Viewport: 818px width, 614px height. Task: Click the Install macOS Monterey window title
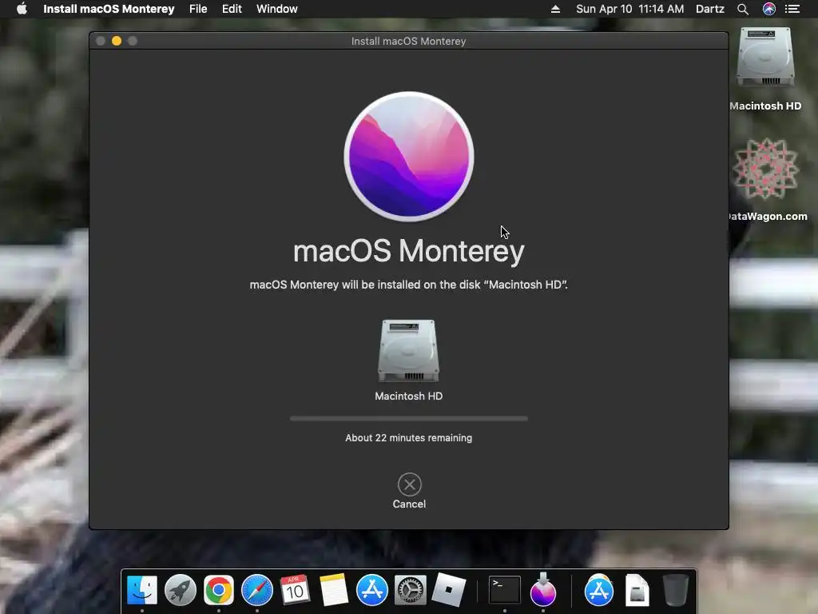408,42
